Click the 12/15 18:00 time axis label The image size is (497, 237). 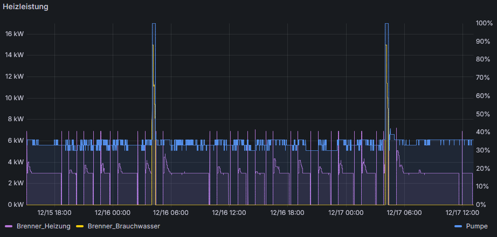point(55,213)
